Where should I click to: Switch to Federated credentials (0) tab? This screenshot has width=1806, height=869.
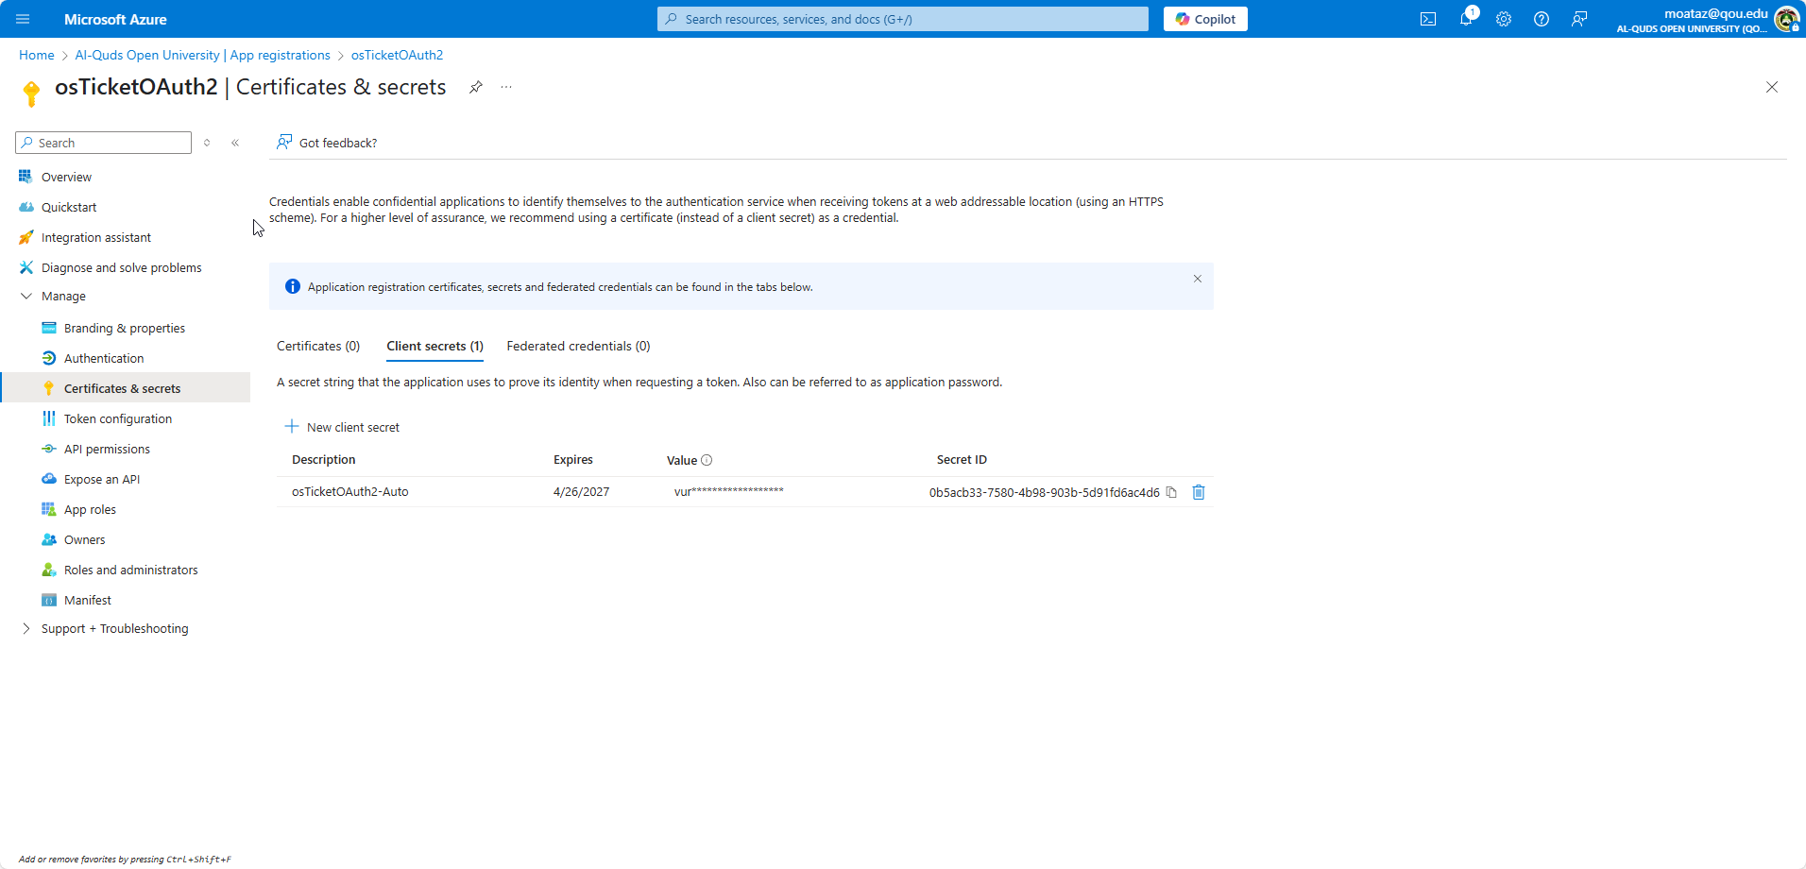point(578,346)
